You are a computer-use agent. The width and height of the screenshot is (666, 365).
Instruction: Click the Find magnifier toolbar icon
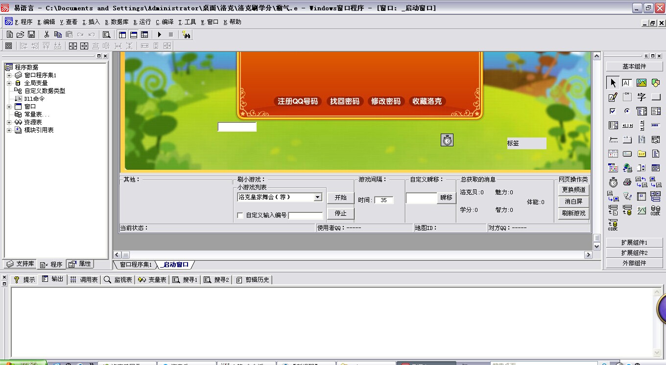[106, 34]
